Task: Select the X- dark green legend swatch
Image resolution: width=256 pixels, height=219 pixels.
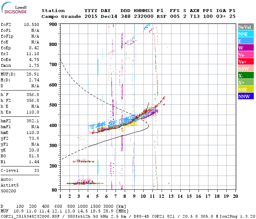Action: click(x=246, y=76)
